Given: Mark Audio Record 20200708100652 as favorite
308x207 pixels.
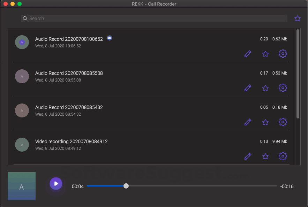Looking at the screenshot, I should point(265,54).
